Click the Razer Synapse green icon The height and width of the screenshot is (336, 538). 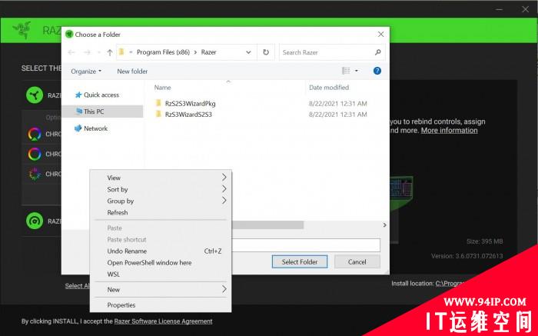[35, 95]
